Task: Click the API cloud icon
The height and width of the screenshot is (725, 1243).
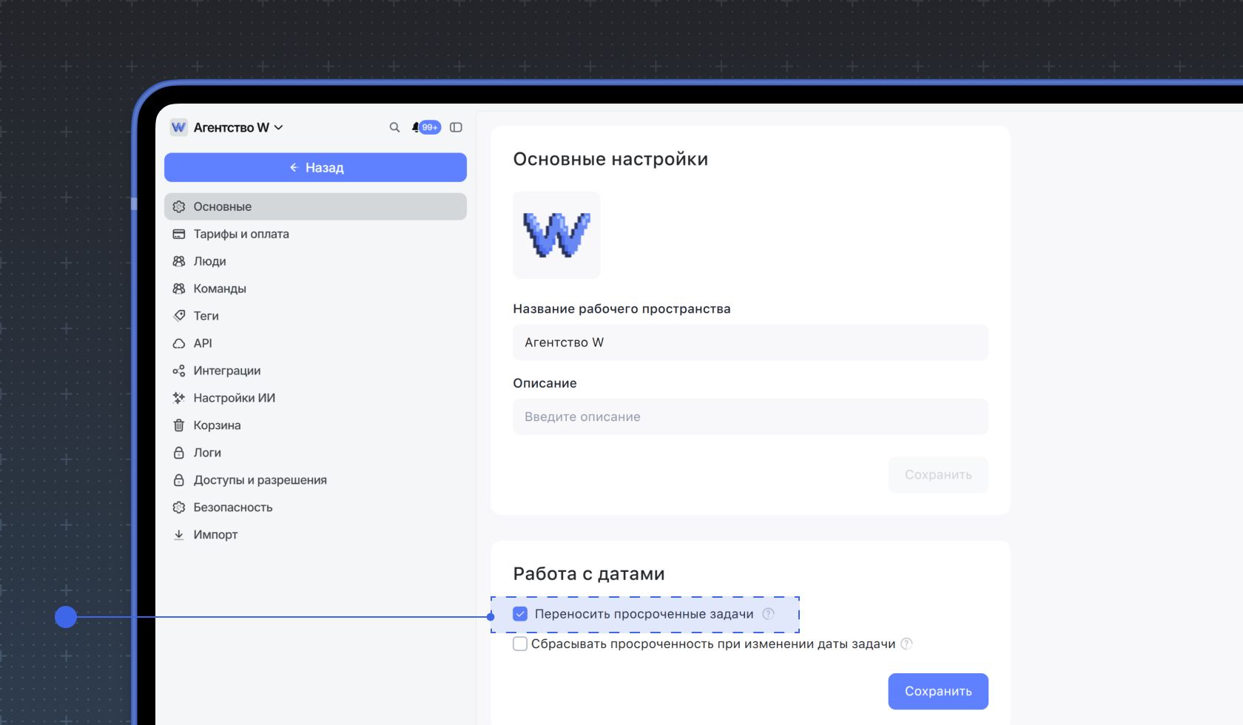Action: click(x=178, y=343)
